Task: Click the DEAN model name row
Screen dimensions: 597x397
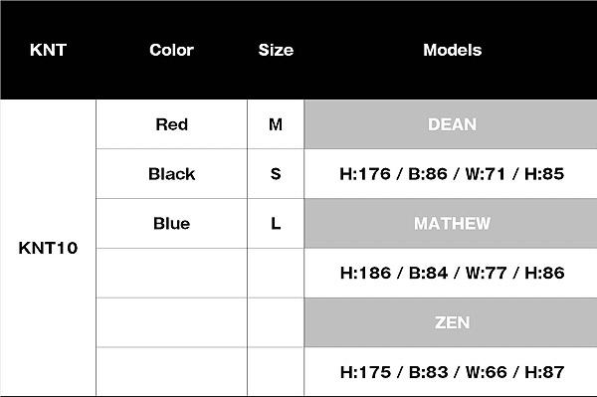Action: tap(451, 124)
